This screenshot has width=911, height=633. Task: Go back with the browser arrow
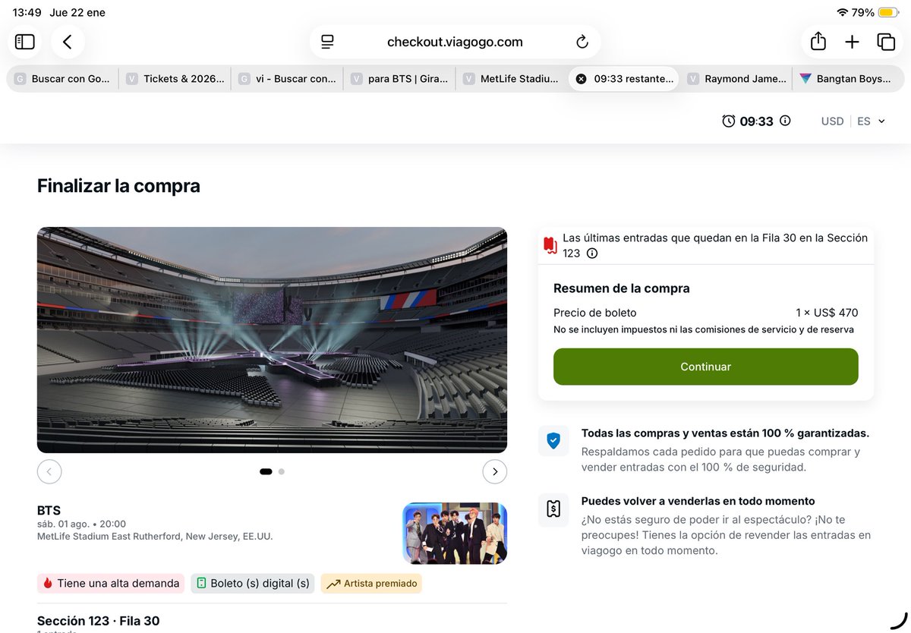pos(68,42)
